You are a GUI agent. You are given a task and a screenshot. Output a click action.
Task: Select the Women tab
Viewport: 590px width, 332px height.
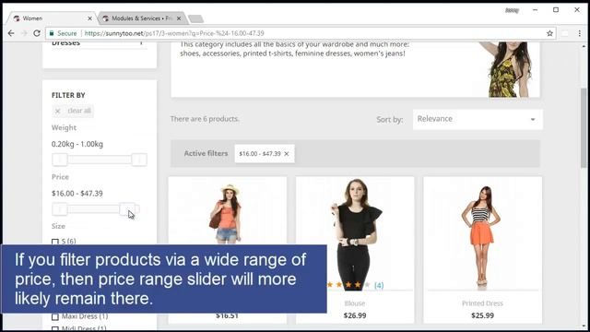pyautogui.click(x=52, y=18)
